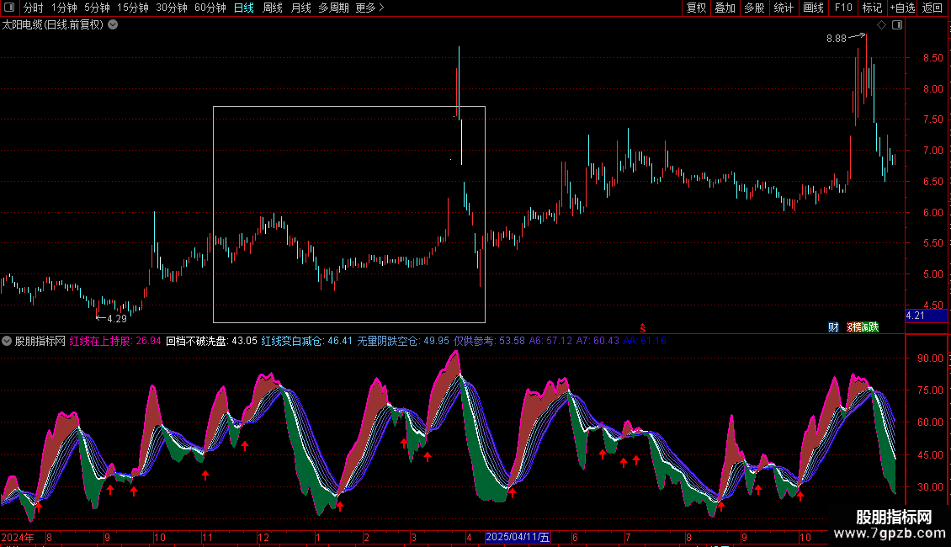Click 仅供参考: 53.58 indicator value
Viewport: 951px width, 547px height.
[490, 341]
